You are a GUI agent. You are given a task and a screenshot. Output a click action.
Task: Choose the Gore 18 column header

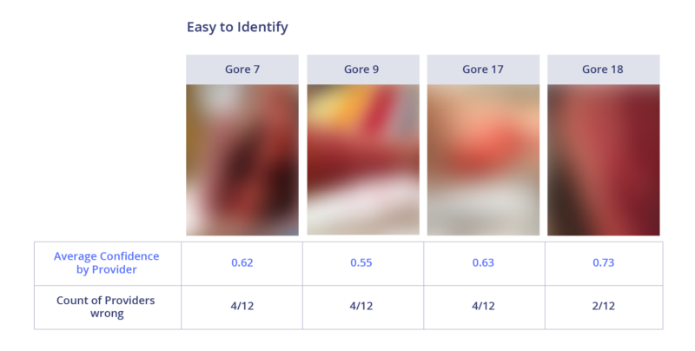coord(604,70)
